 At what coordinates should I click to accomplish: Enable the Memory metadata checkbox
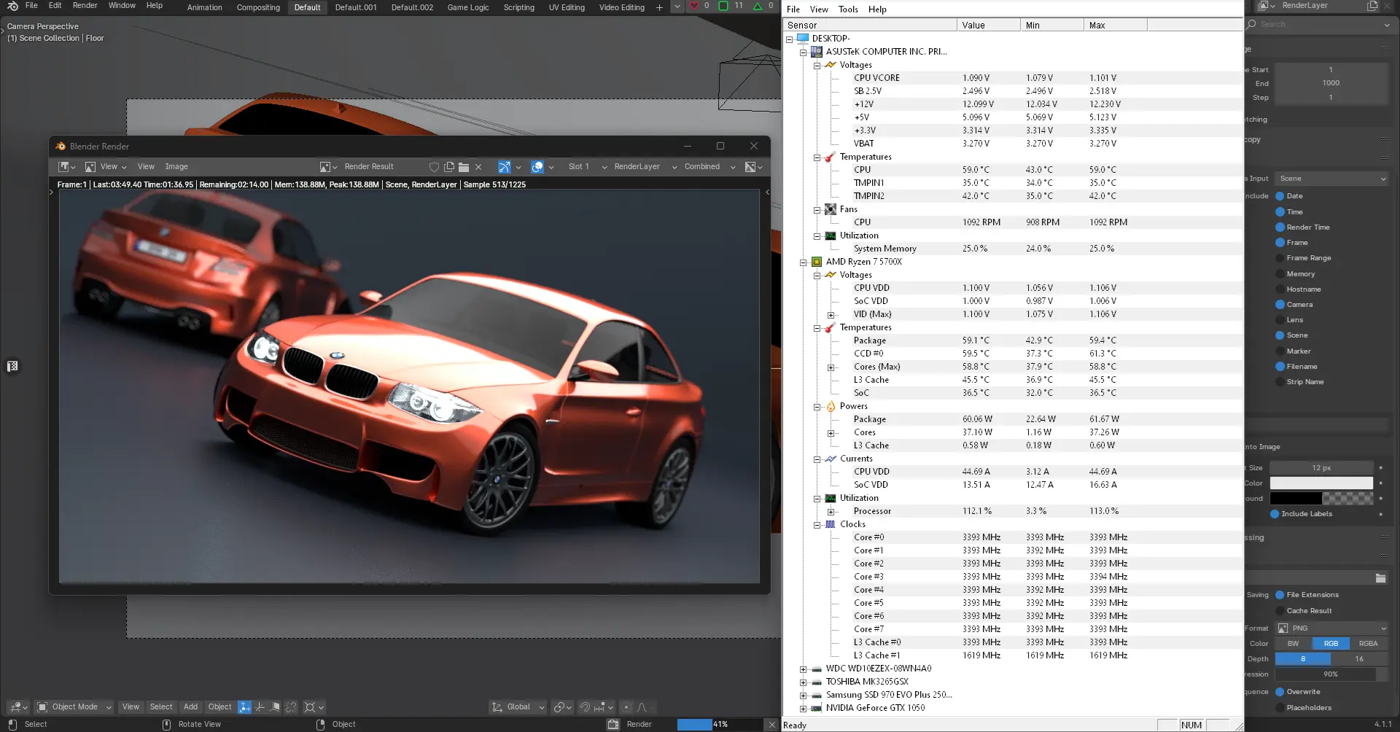[1280, 274]
